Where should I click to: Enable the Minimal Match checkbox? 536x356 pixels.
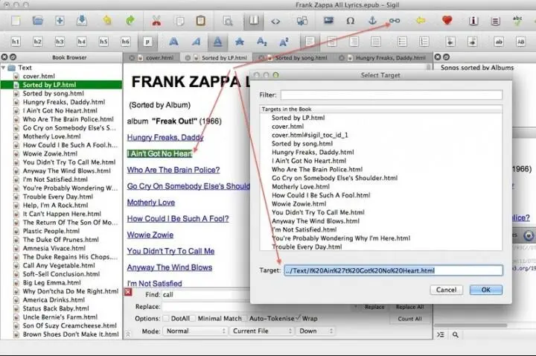pos(193,318)
